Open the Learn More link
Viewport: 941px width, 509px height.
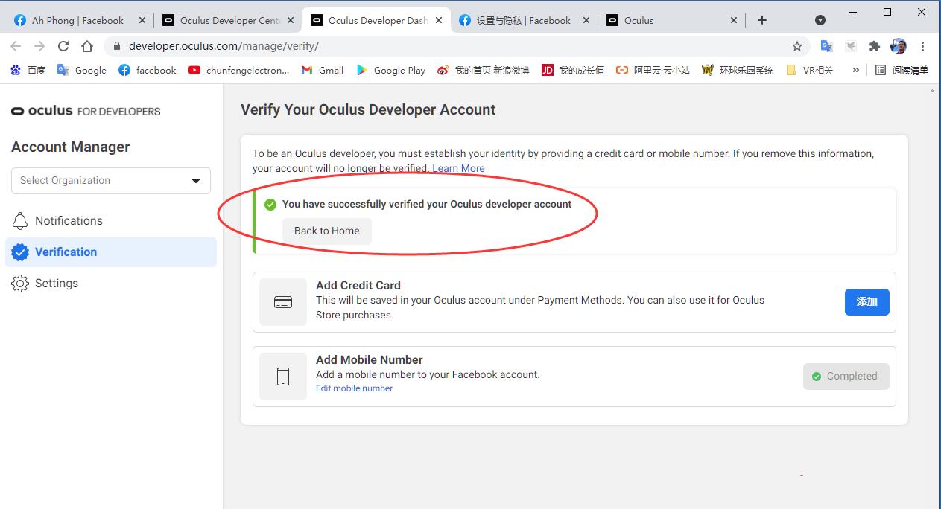coord(458,168)
